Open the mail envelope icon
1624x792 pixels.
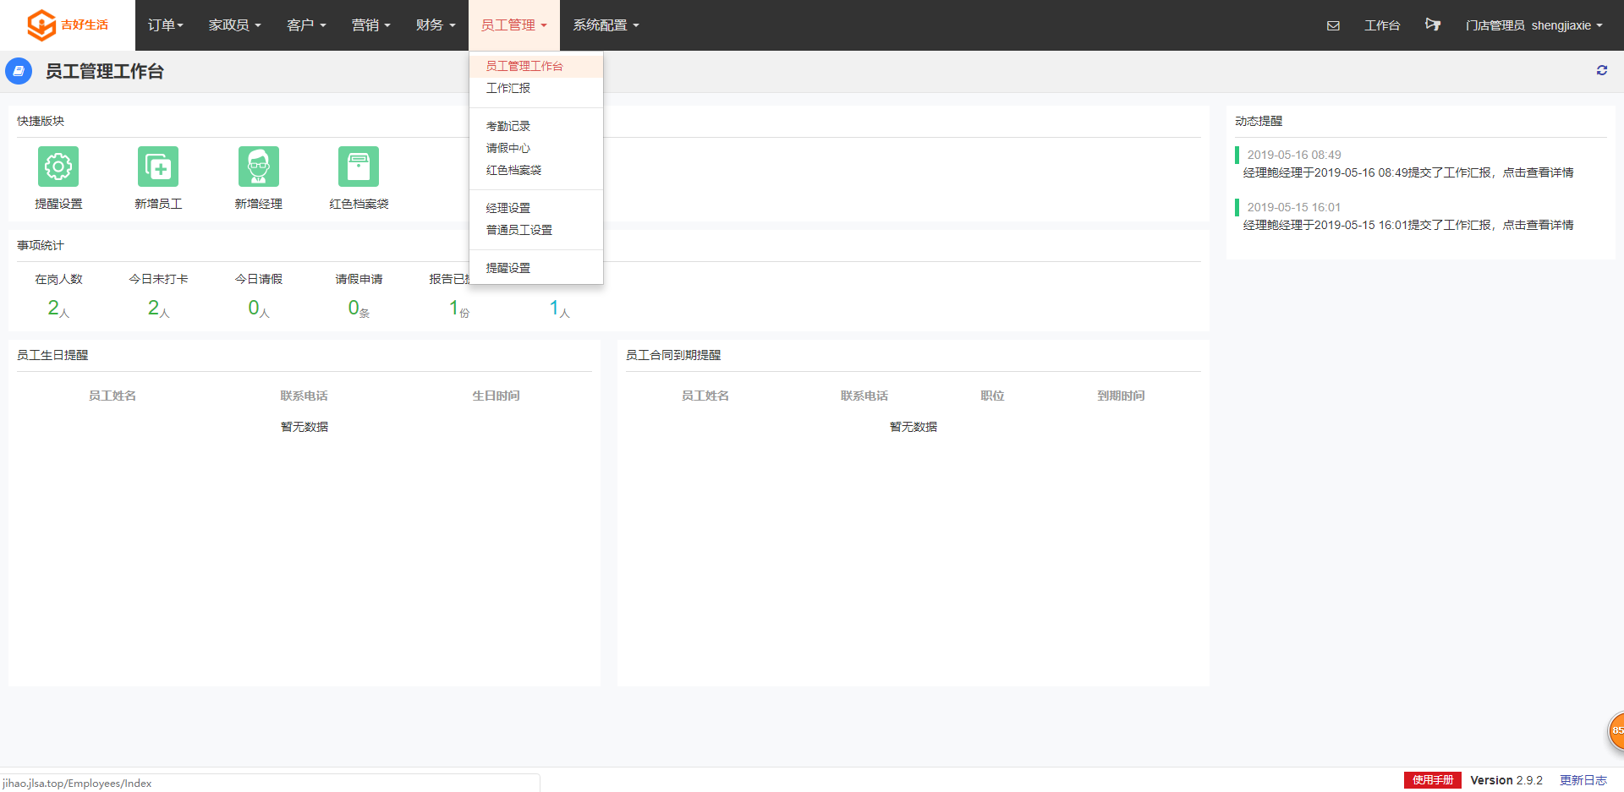(x=1333, y=25)
